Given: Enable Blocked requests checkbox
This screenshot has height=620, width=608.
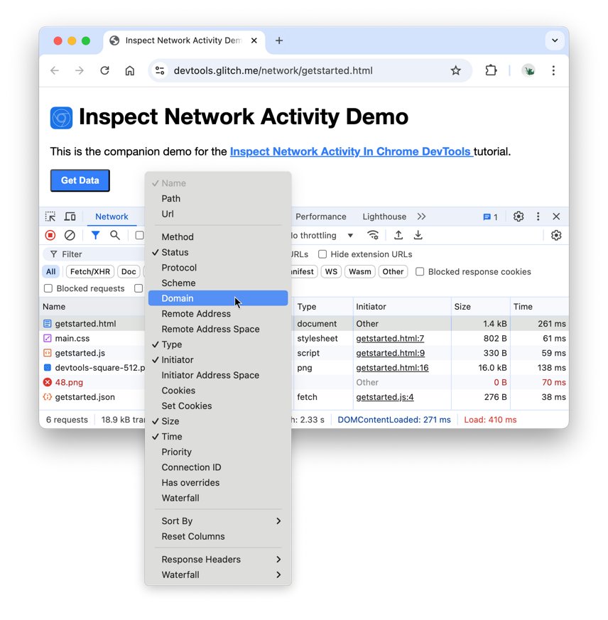Looking at the screenshot, I should coord(48,288).
